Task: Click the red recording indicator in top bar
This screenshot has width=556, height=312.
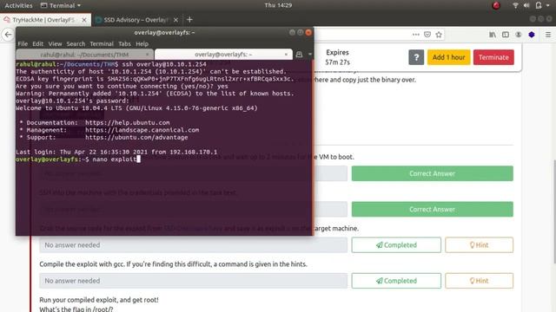Action: point(496,5)
